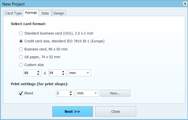Select the Format tab
This screenshot has width=188, height=120.
pyautogui.click(x=31, y=13)
